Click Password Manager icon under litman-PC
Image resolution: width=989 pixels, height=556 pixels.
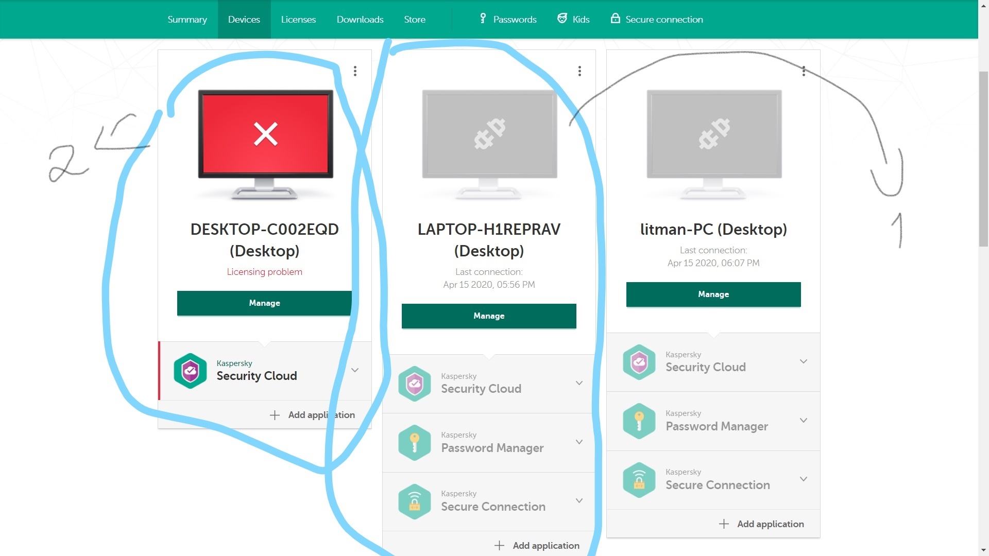pyautogui.click(x=639, y=421)
